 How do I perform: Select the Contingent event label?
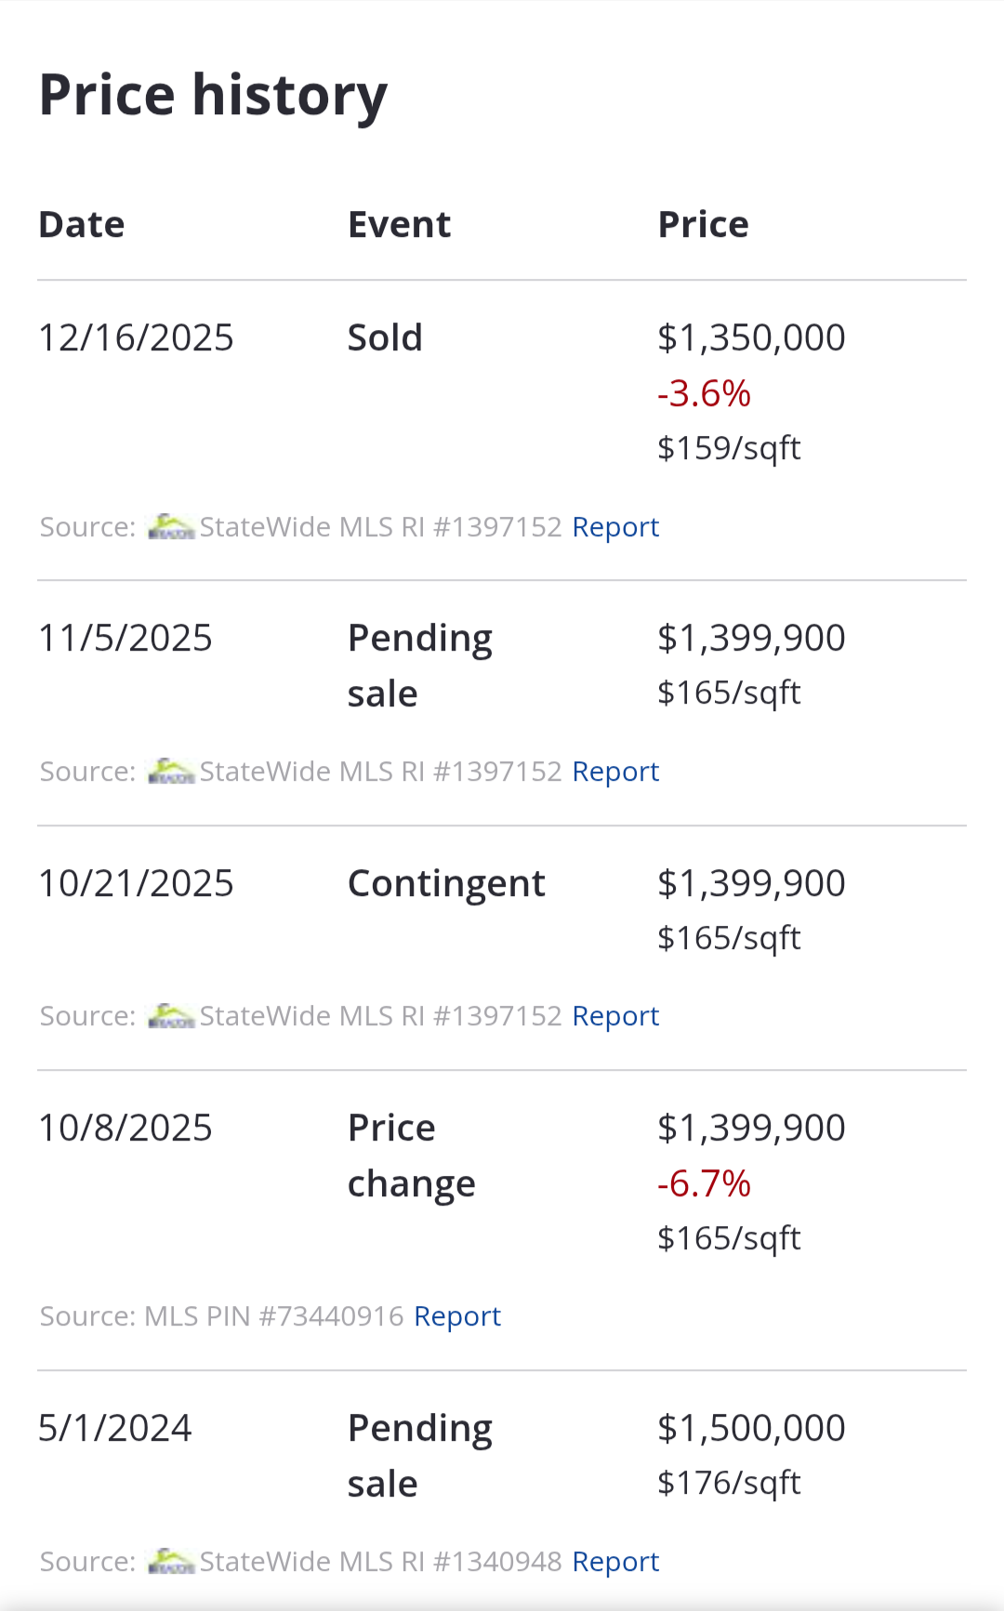pos(446,883)
